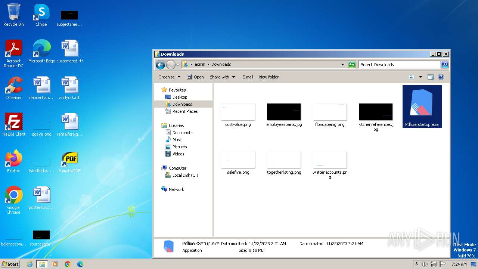Screen dimensions: 478x269
Task: Click the Start button
Action: click(10, 264)
